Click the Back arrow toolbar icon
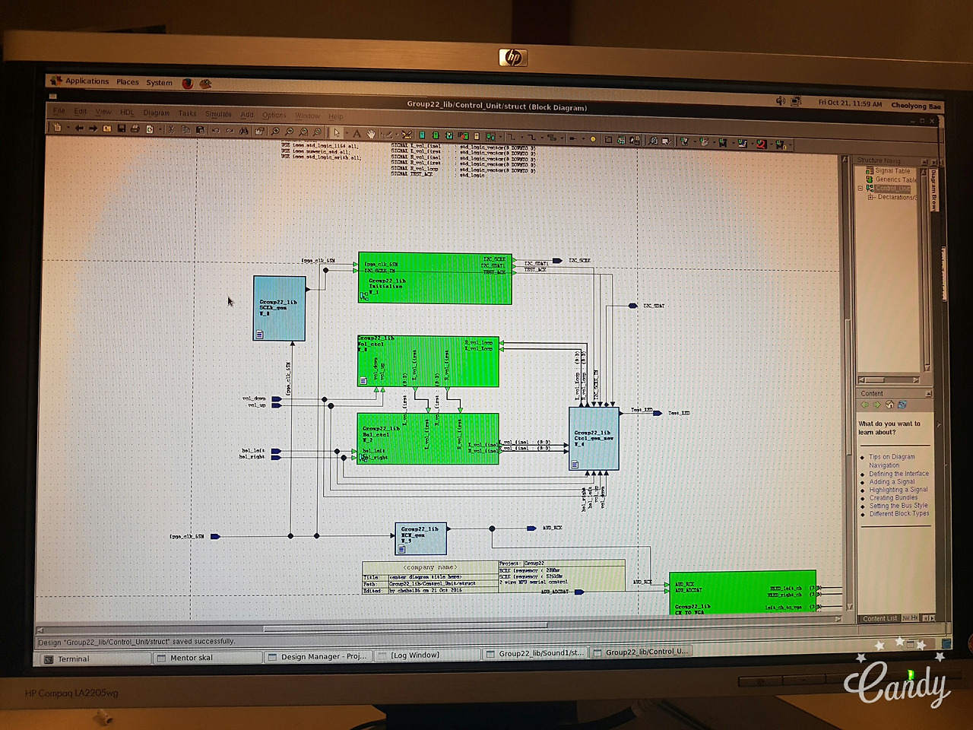 pyautogui.click(x=79, y=129)
